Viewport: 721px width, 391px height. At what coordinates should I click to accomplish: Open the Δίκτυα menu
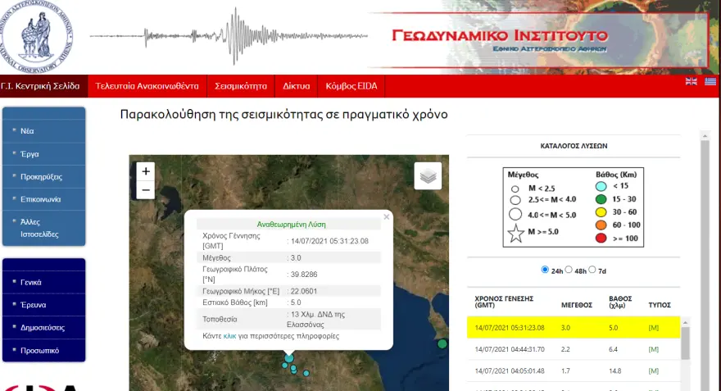pos(296,85)
